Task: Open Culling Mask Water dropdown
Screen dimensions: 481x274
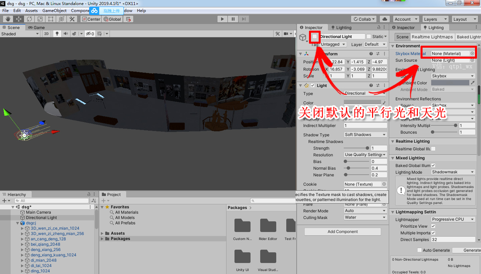Action: 365,217
